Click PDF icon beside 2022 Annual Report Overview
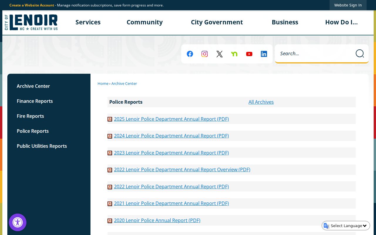 [110, 170]
